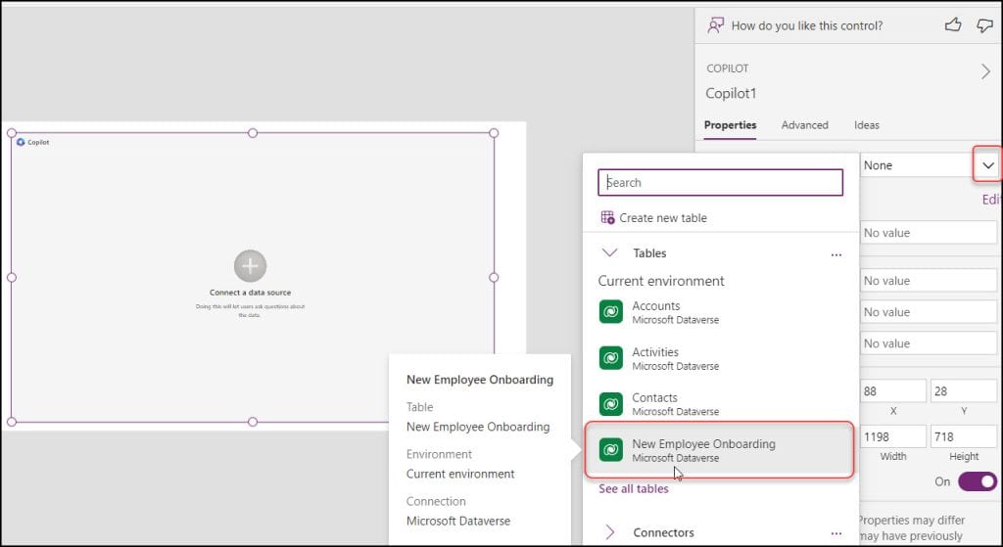This screenshot has height=547, width=1003.
Task: Switch to the Ideas tab
Action: click(867, 125)
